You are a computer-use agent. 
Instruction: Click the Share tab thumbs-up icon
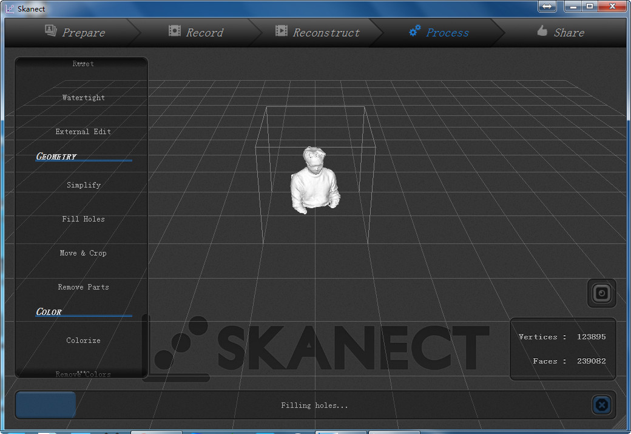[x=542, y=30]
